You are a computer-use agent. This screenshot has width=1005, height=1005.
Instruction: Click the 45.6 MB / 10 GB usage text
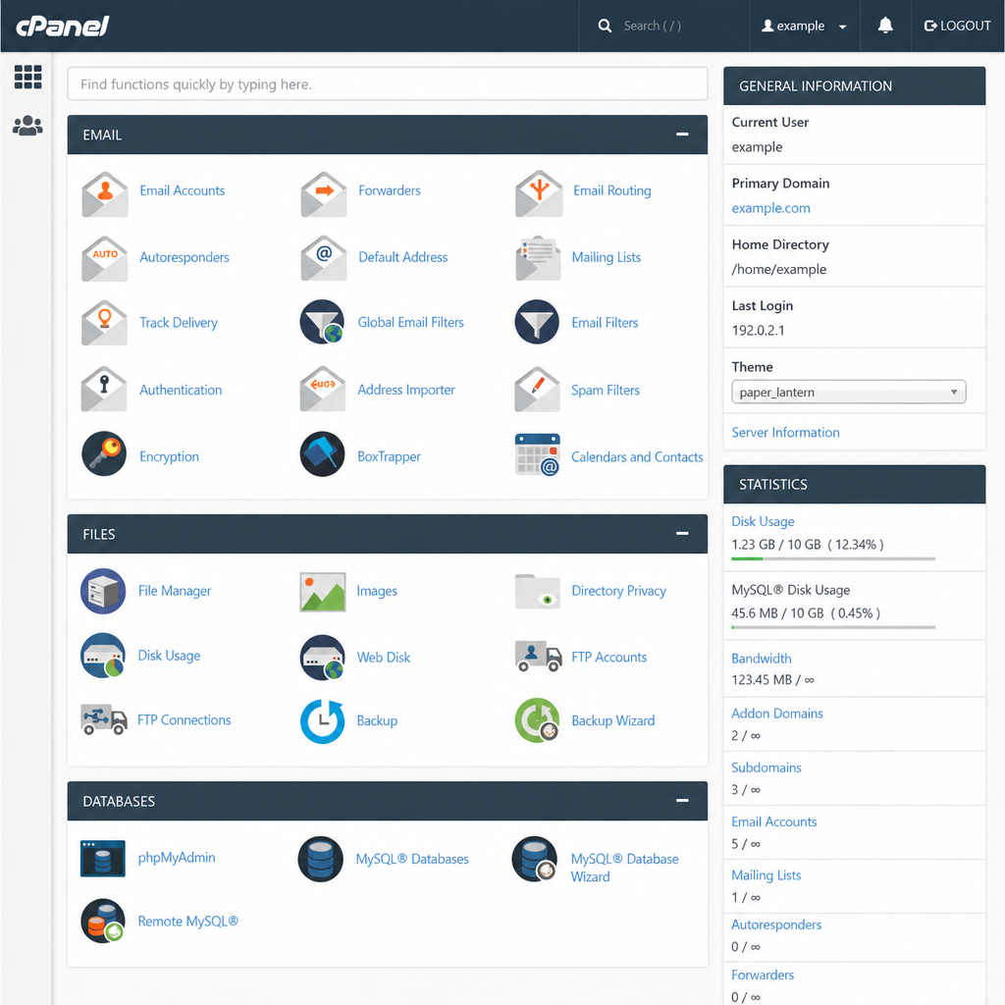(806, 613)
